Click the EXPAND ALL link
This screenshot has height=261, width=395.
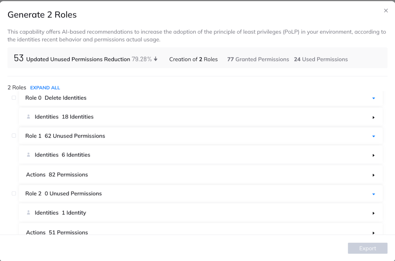[45, 88]
